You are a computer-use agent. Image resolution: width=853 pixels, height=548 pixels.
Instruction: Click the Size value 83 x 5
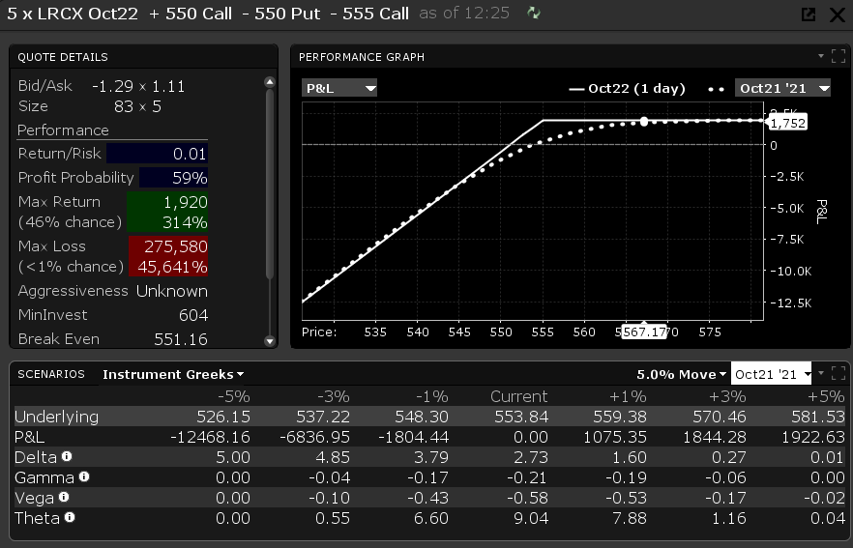point(137,106)
